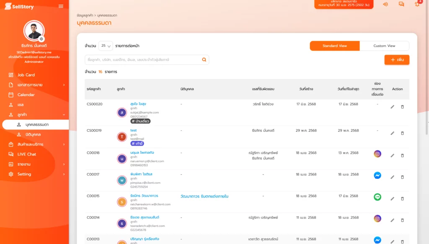Open Instagram channel icon for C00014
The height and width of the screenshot is (244, 429).
pyautogui.click(x=377, y=219)
